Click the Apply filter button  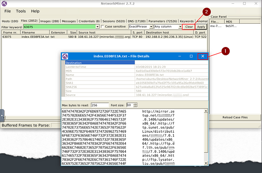(201, 27)
